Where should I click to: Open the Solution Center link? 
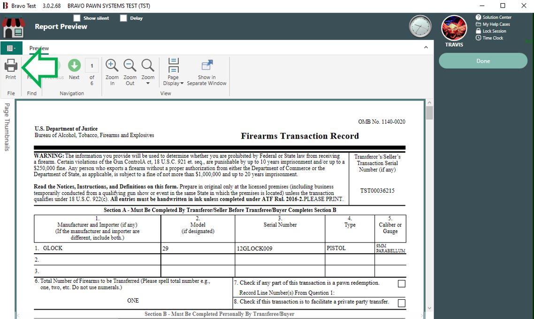(x=494, y=17)
